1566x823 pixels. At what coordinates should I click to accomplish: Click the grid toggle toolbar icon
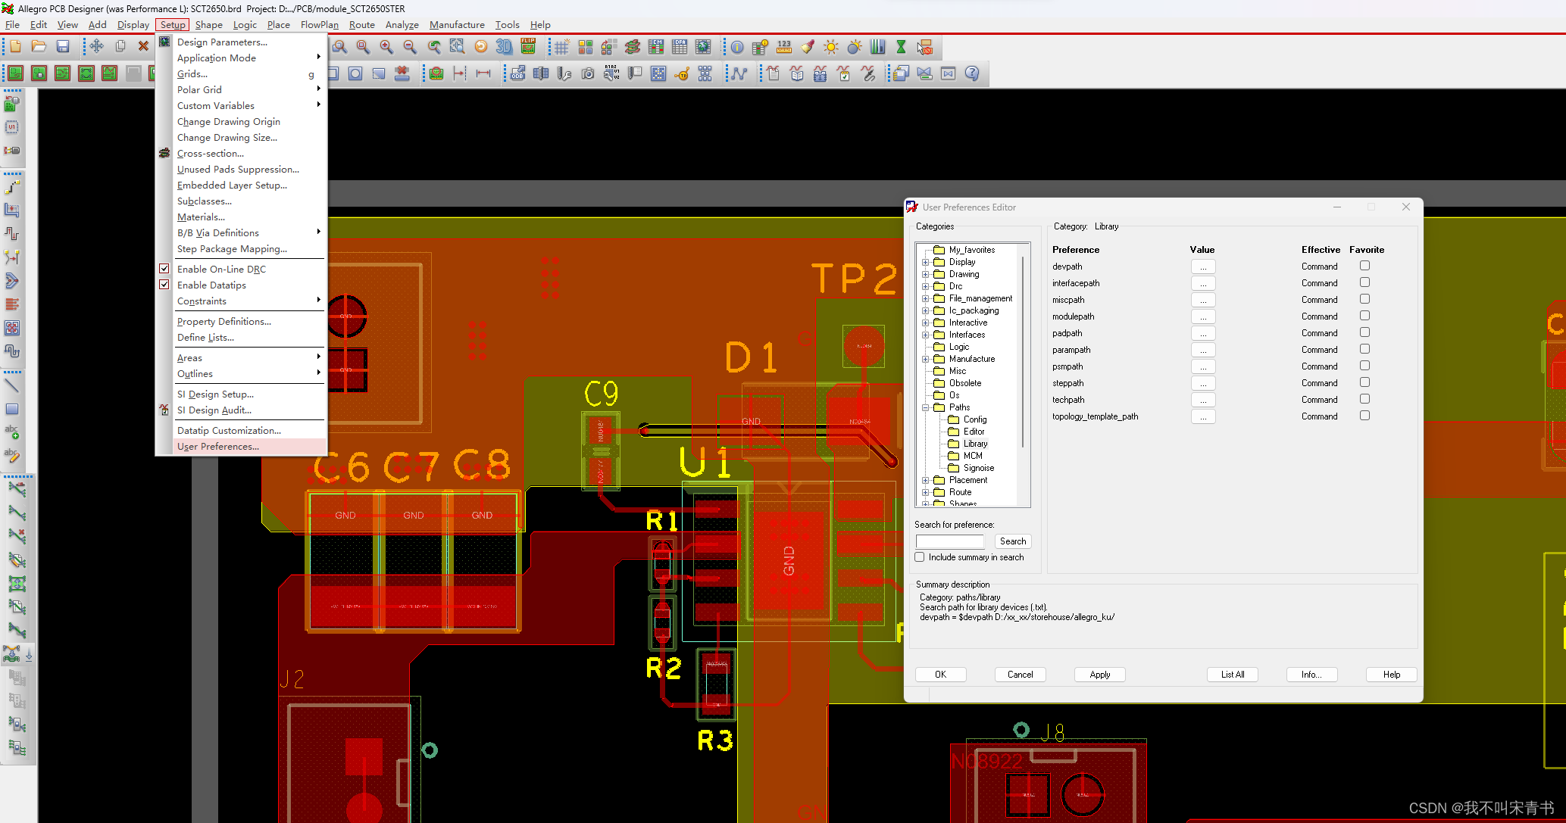click(561, 47)
